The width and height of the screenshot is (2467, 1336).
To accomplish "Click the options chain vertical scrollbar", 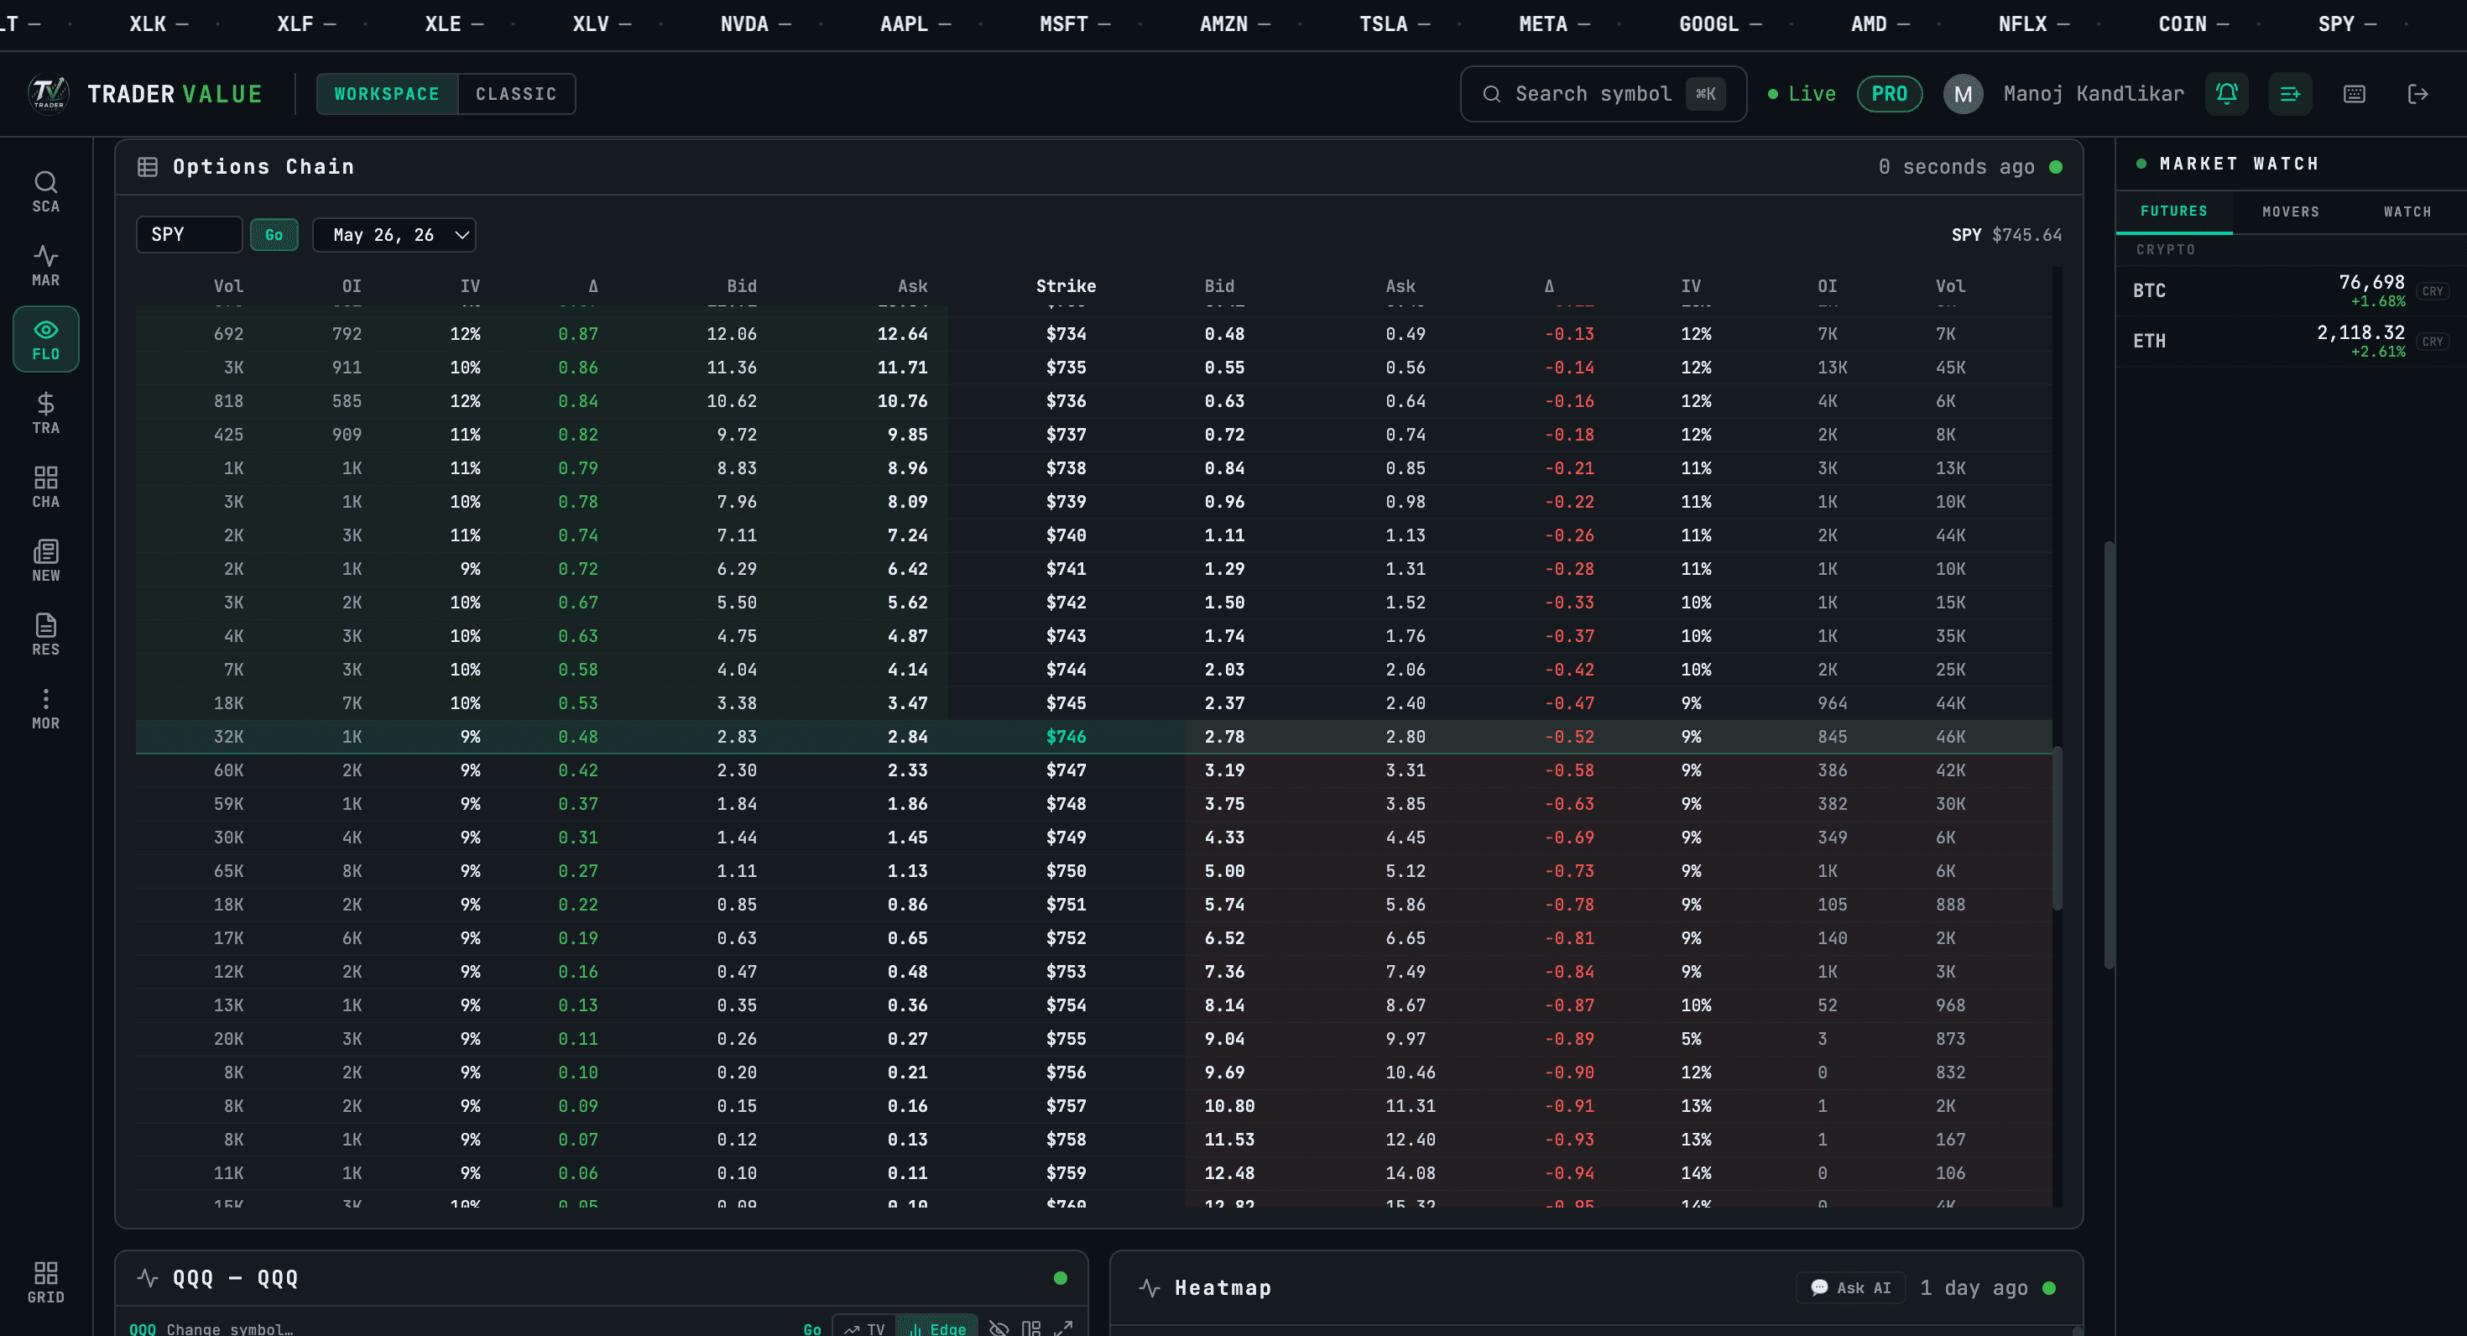I will (2058, 827).
